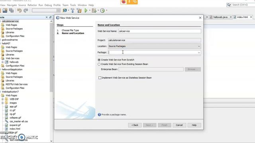
Task: Open the browser globe toolbar icon
Action: 65,11
